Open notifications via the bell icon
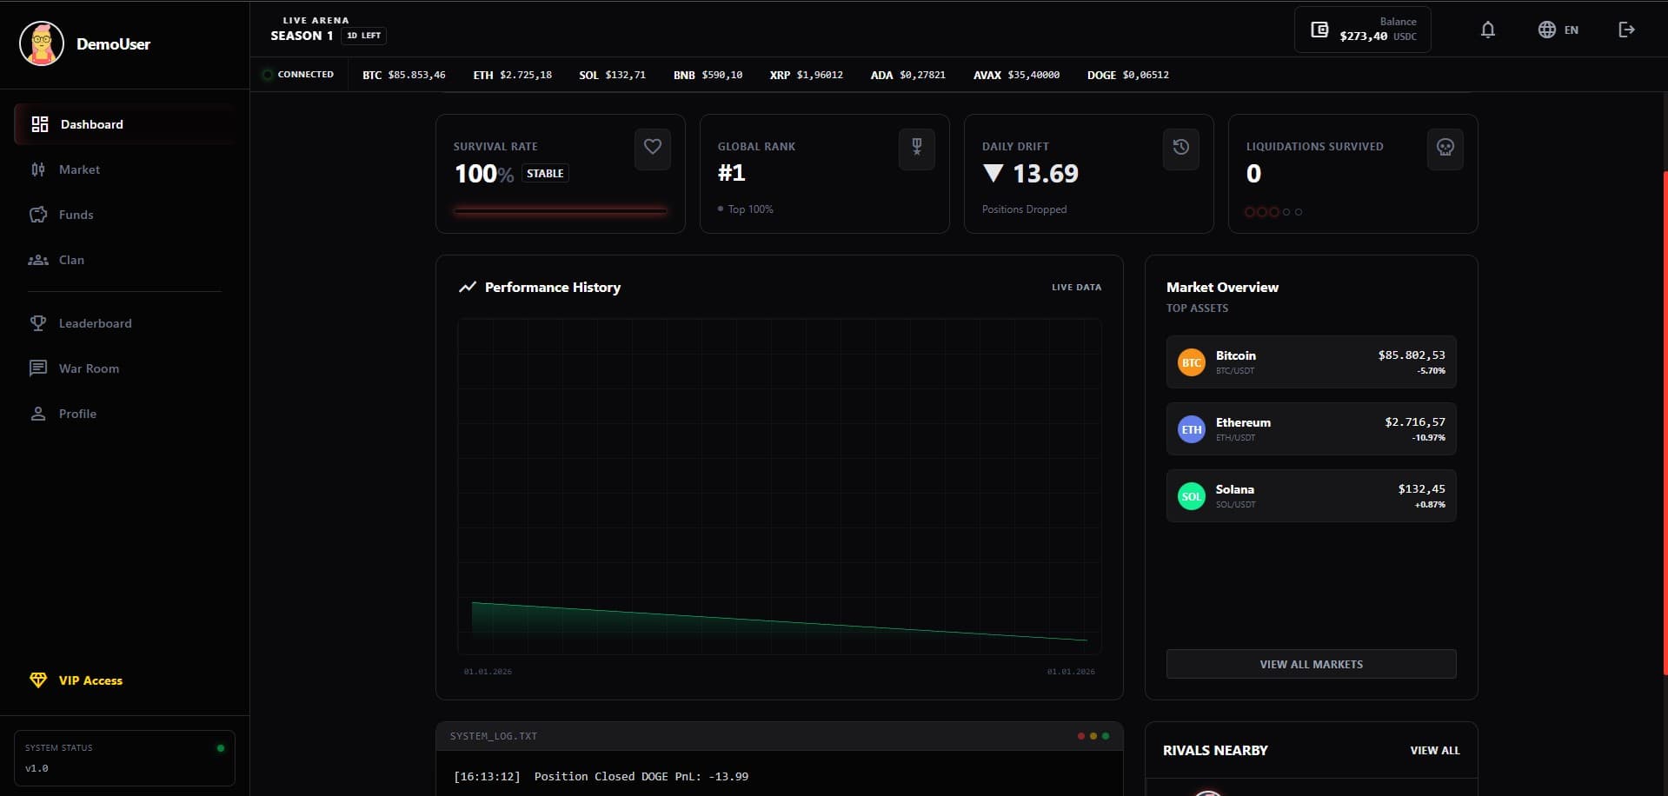Image resolution: width=1668 pixels, height=796 pixels. click(1488, 30)
